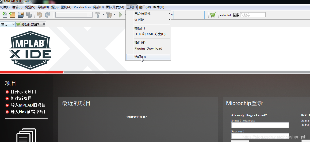The image size is (310, 142).
Task: Click the 创建新项目 link
Action: point(21,99)
